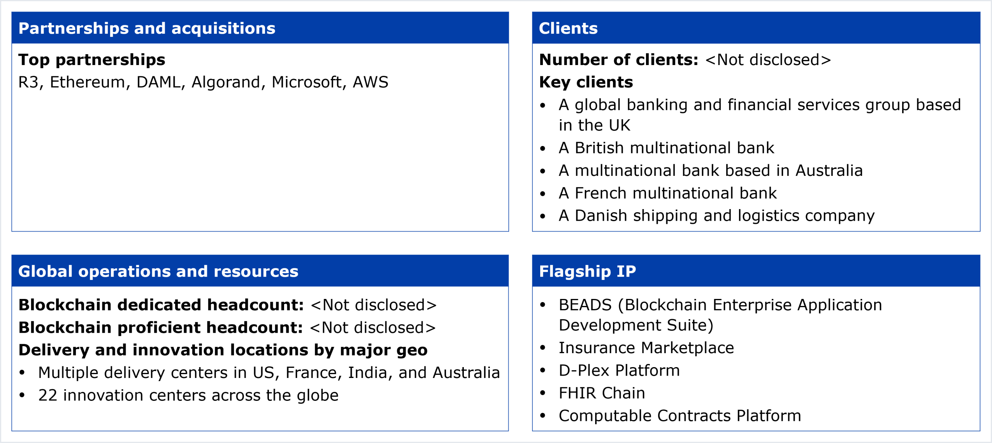Click the R3, Ethereum, DAML partners line
992x443 pixels.
[x=203, y=82]
